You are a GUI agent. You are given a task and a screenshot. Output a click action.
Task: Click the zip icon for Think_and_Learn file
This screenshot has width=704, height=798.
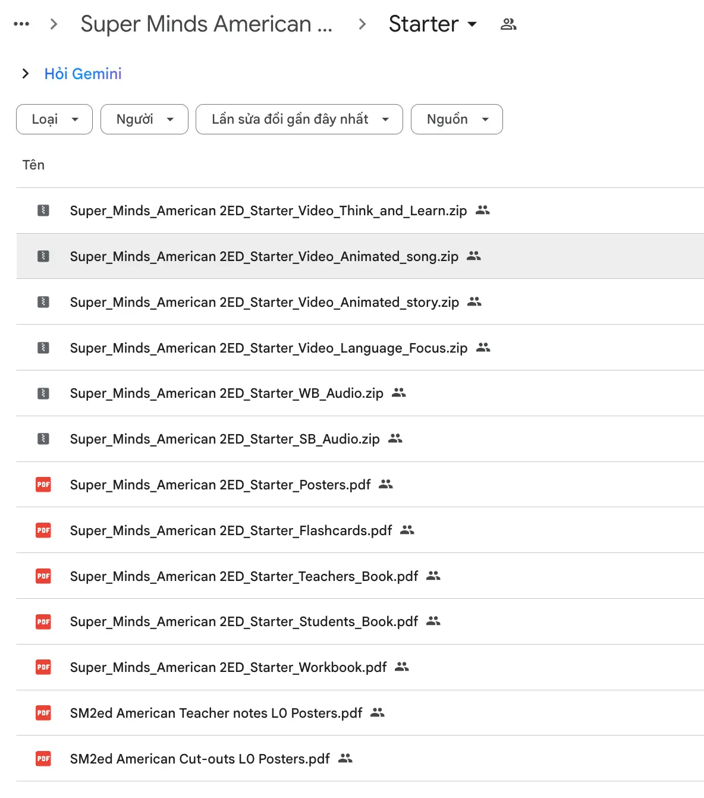pos(43,211)
